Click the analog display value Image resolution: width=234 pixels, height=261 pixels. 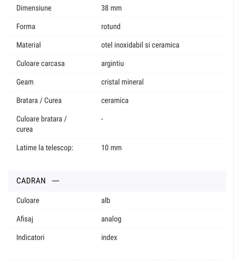(x=111, y=219)
